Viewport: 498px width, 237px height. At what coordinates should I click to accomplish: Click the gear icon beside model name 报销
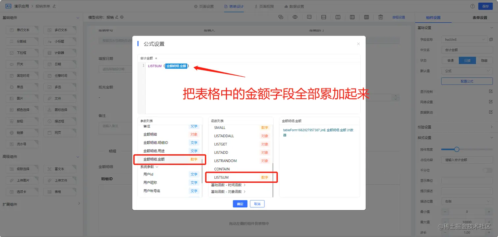[x=122, y=17]
